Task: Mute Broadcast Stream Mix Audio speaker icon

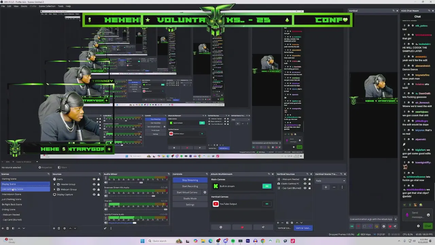Action: (x=106, y=196)
